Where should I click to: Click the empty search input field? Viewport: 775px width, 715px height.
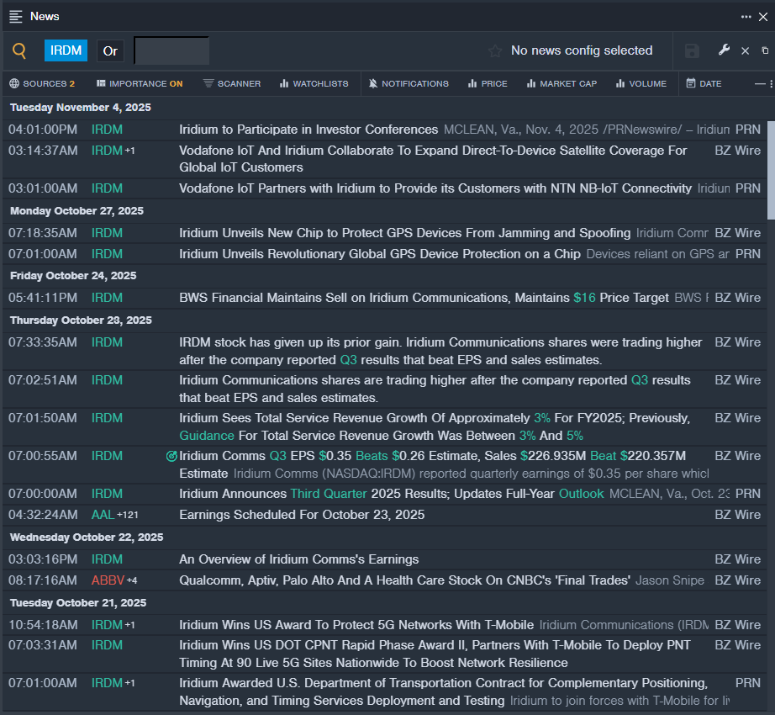(x=171, y=50)
